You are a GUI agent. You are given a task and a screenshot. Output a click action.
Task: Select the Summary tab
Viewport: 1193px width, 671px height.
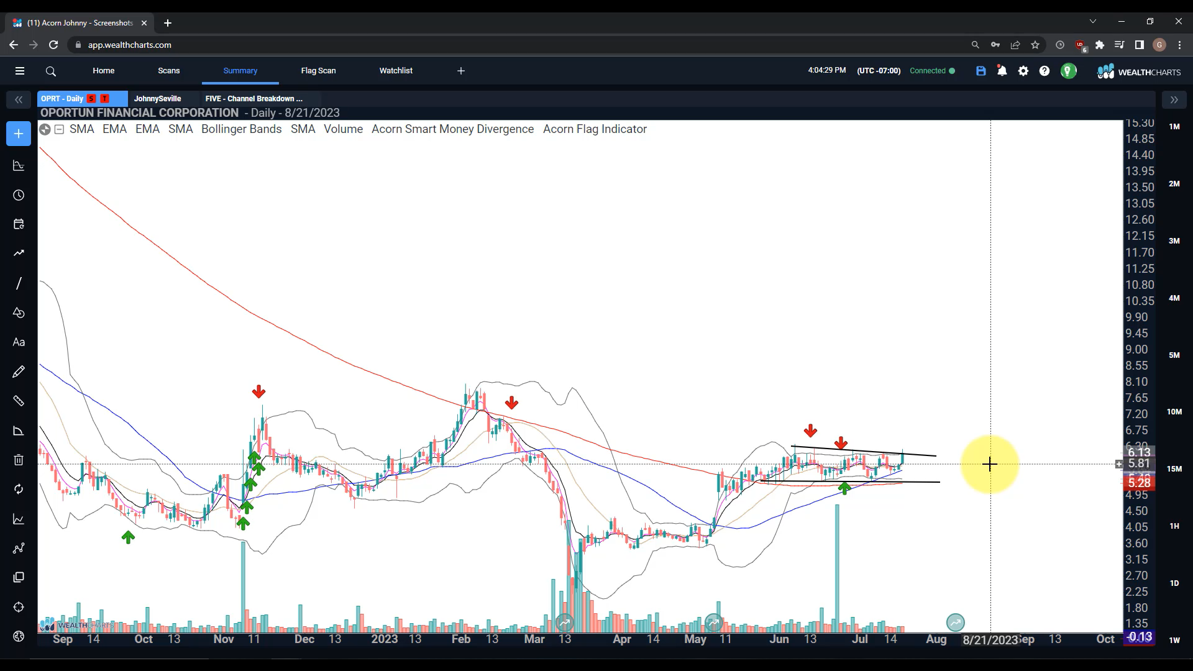(240, 71)
